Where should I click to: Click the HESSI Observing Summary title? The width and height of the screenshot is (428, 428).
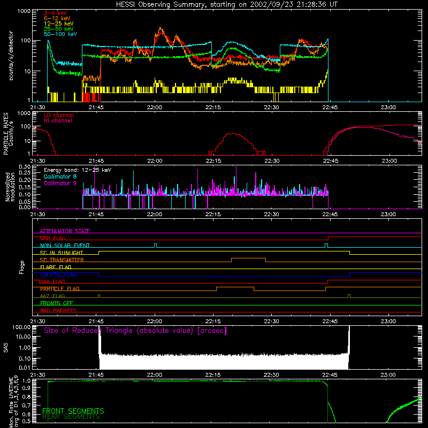pyautogui.click(x=226, y=5)
